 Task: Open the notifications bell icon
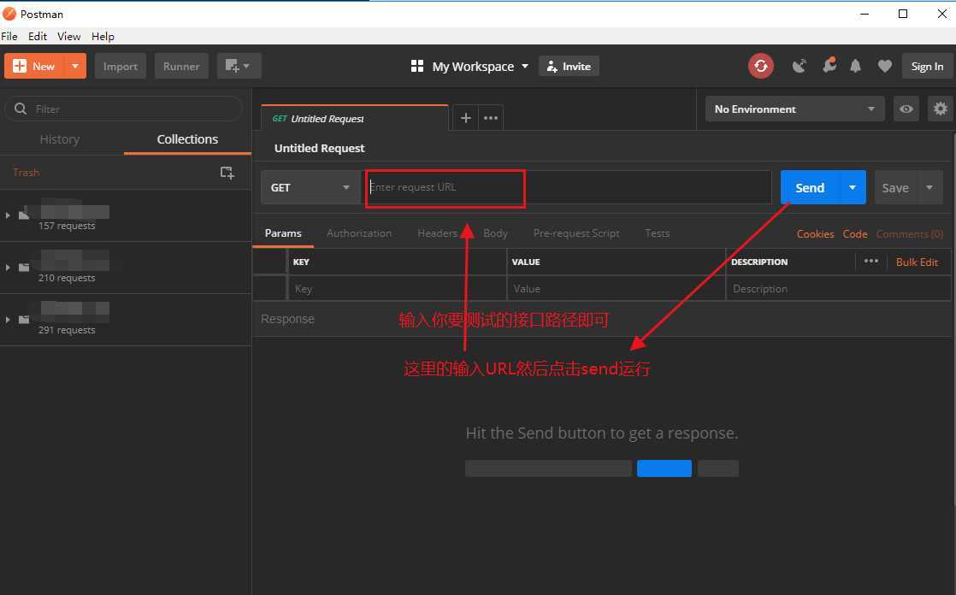tap(855, 66)
